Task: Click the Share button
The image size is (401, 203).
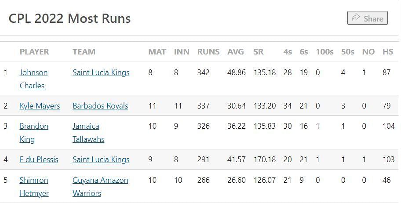Action: (x=367, y=18)
